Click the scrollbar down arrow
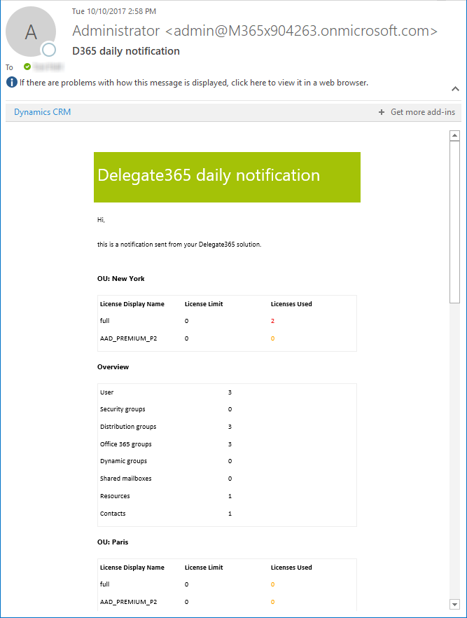Image resolution: width=467 pixels, height=618 pixels. (x=455, y=604)
